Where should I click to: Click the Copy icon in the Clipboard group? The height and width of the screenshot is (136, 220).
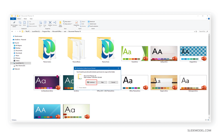[x=20, y=22]
